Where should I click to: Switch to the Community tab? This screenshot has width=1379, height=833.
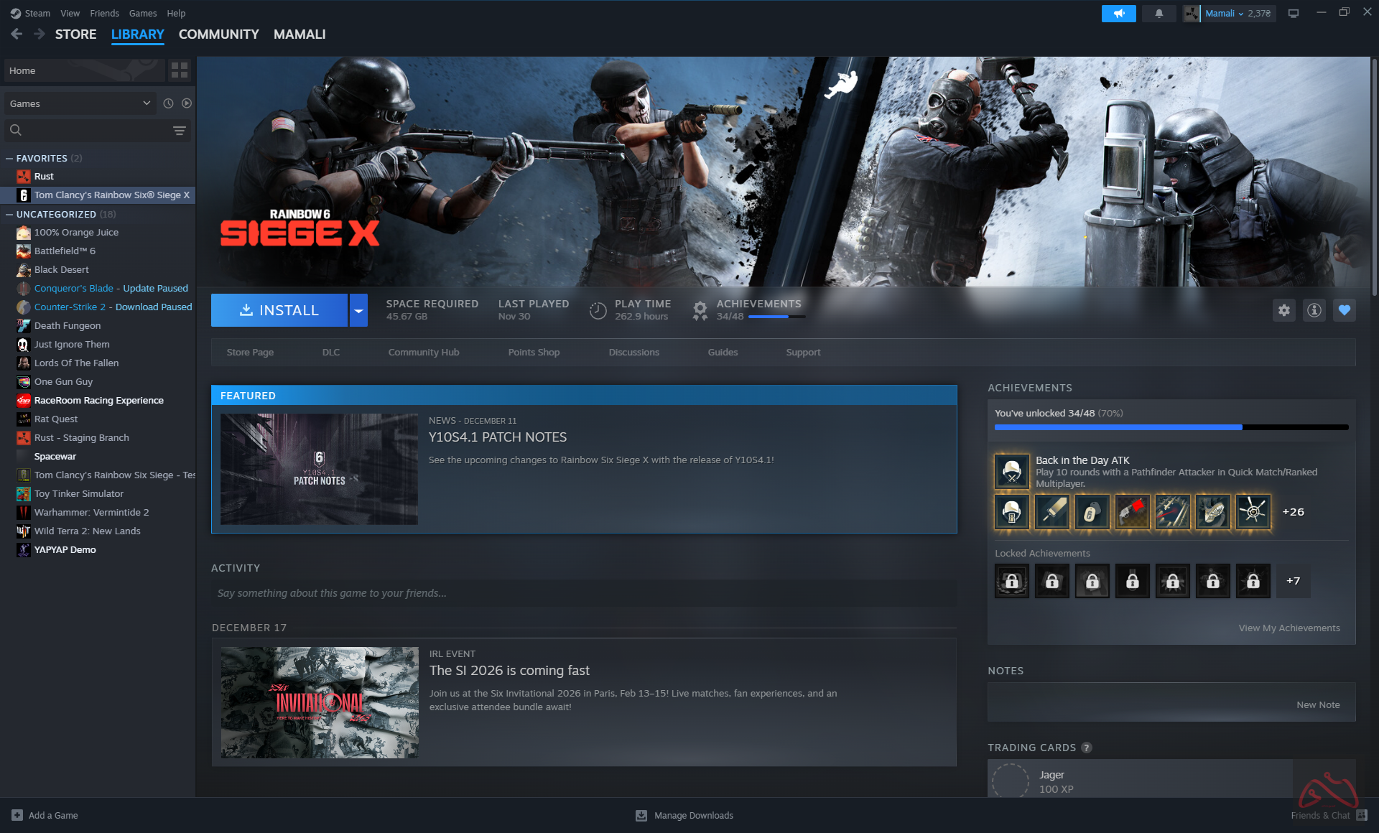click(x=218, y=34)
